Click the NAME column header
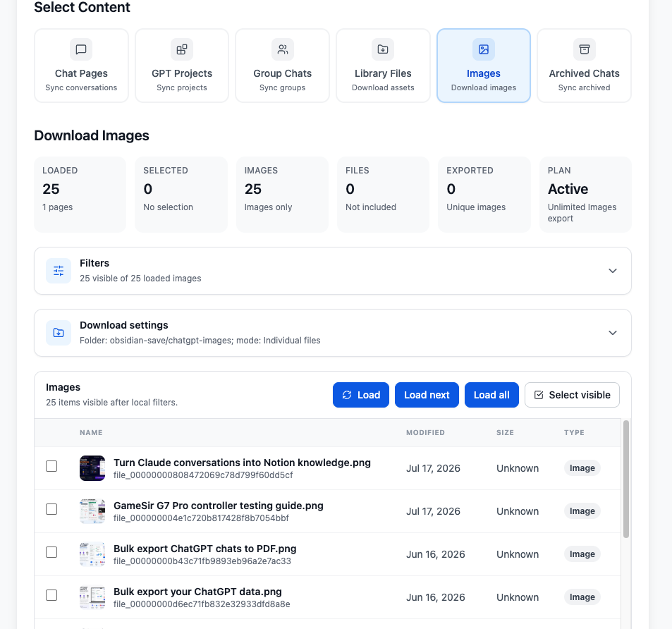Image resolution: width=672 pixels, height=629 pixels. [x=91, y=433]
